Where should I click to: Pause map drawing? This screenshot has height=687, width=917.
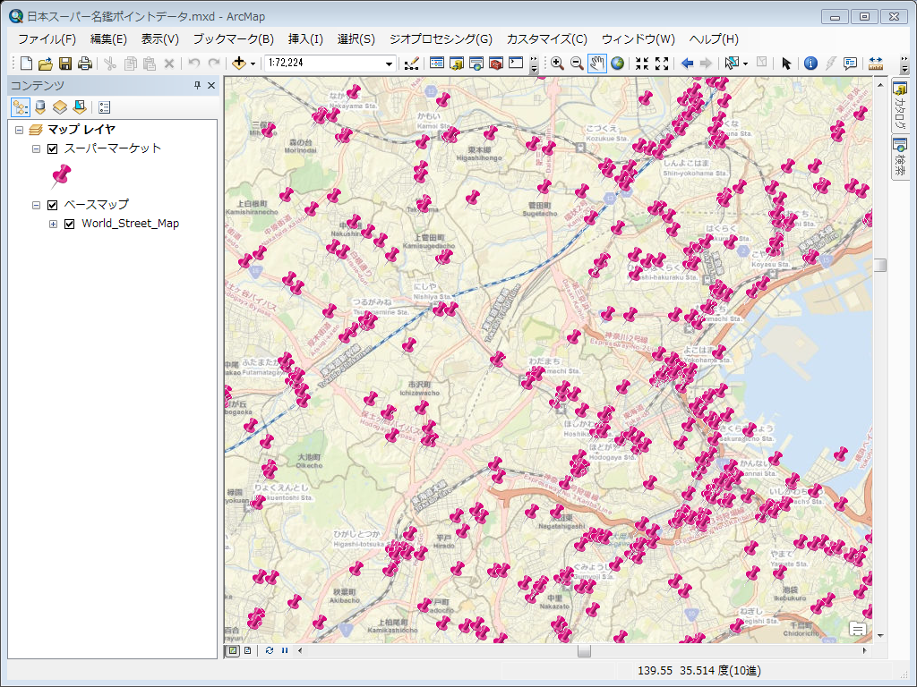point(285,650)
